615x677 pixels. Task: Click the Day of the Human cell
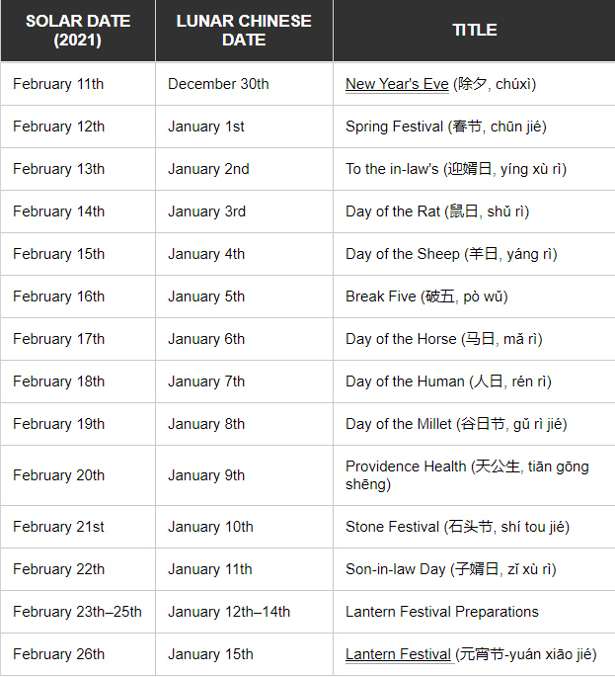pos(475,381)
